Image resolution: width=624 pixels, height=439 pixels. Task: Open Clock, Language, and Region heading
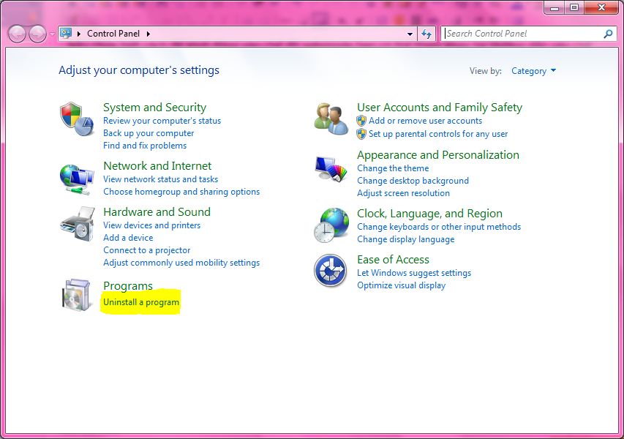tap(430, 214)
